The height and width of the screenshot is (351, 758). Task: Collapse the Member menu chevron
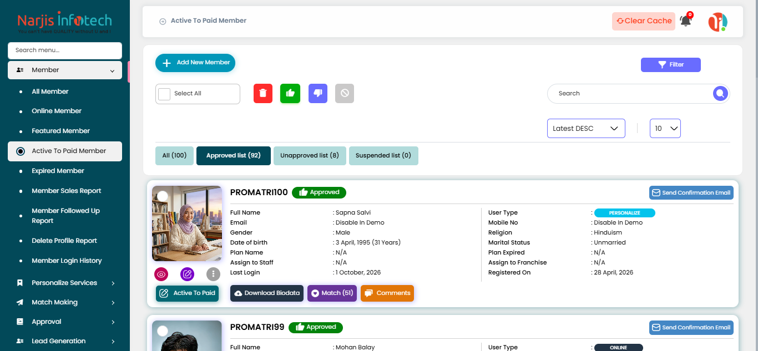pos(112,71)
